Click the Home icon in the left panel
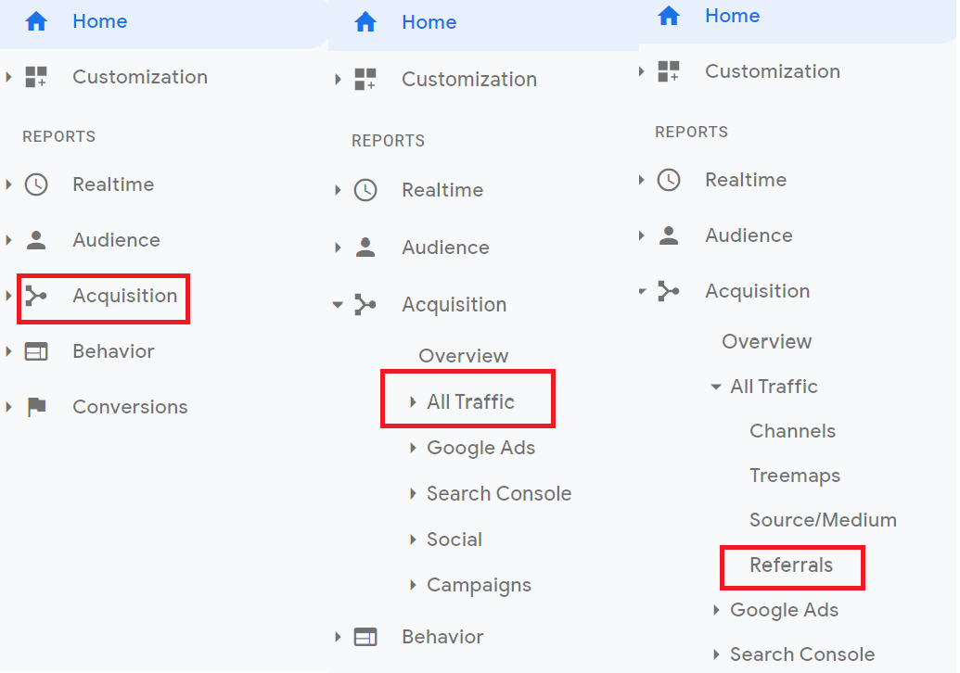Image resolution: width=960 pixels, height=673 pixels. tap(35, 20)
